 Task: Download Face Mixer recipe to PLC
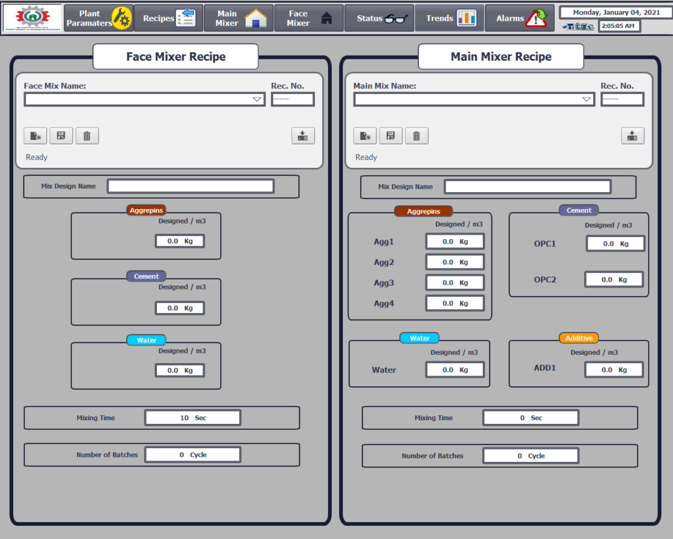coord(303,136)
